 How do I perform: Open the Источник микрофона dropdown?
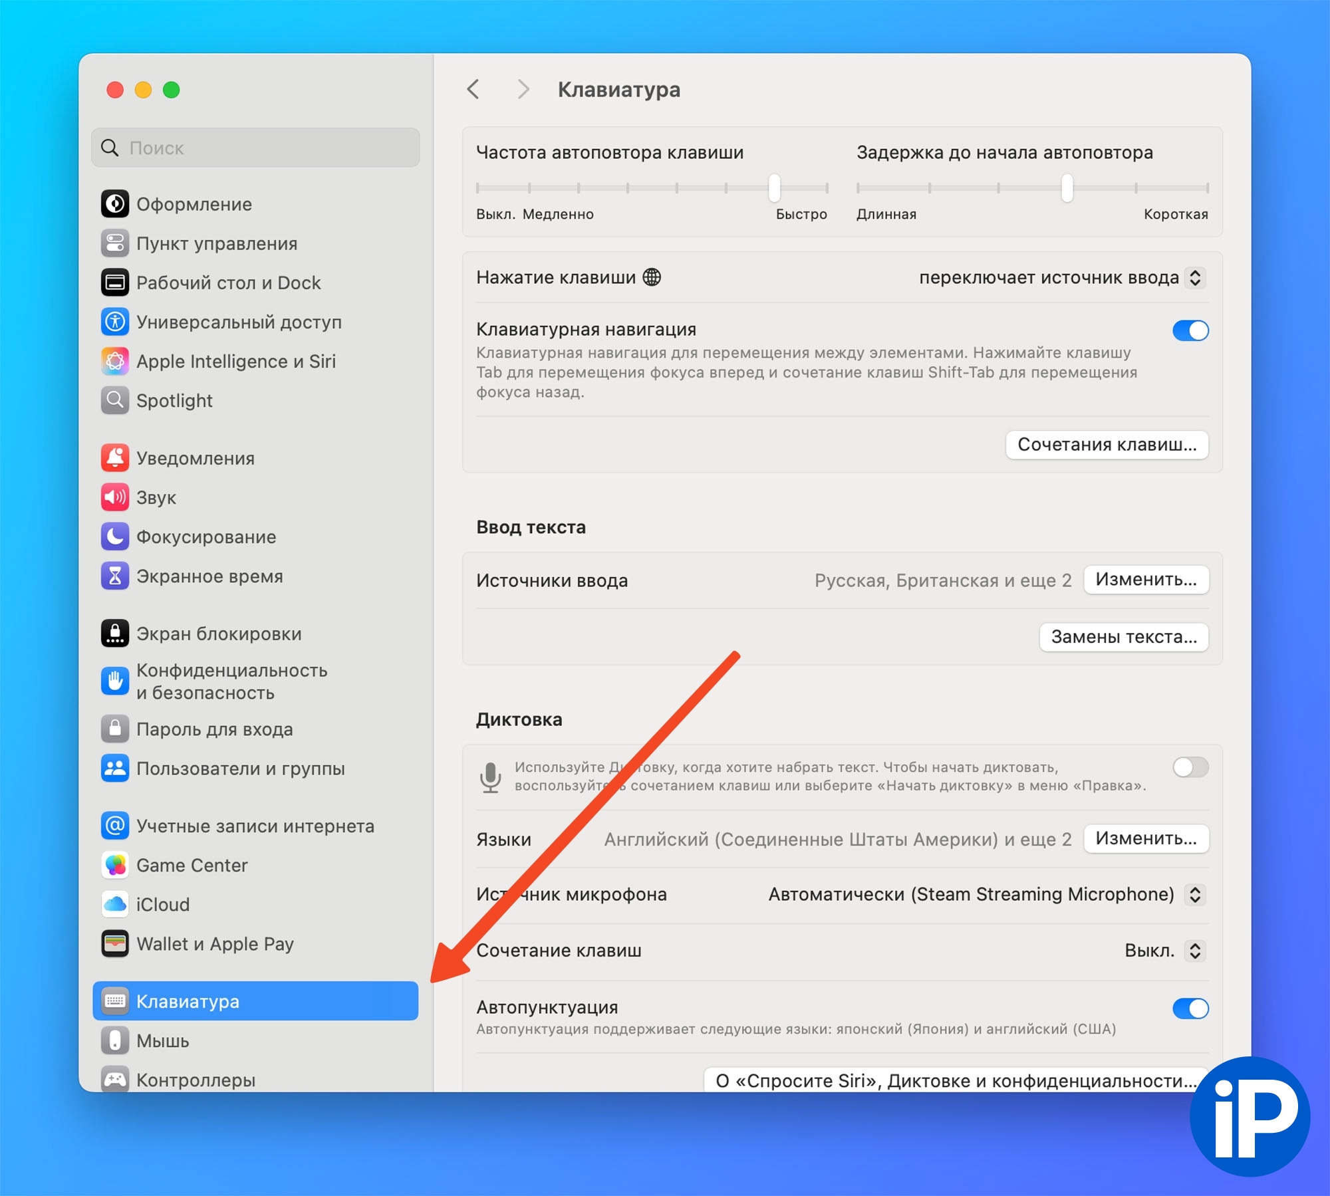point(1194,894)
